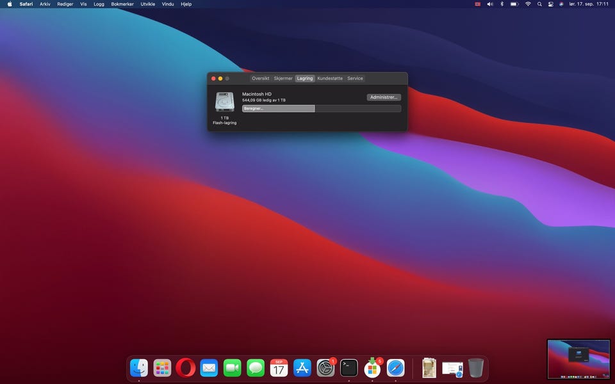
Task: Switch to the Kundestøtte tab
Action: coord(330,78)
